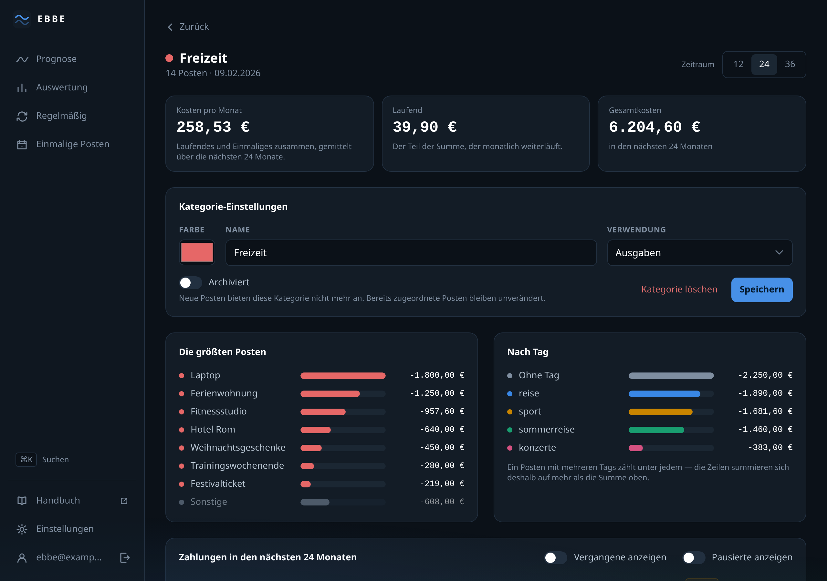Click the Regelmäßig refresh arrows icon
This screenshot has height=581, width=827.
pos(22,116)
